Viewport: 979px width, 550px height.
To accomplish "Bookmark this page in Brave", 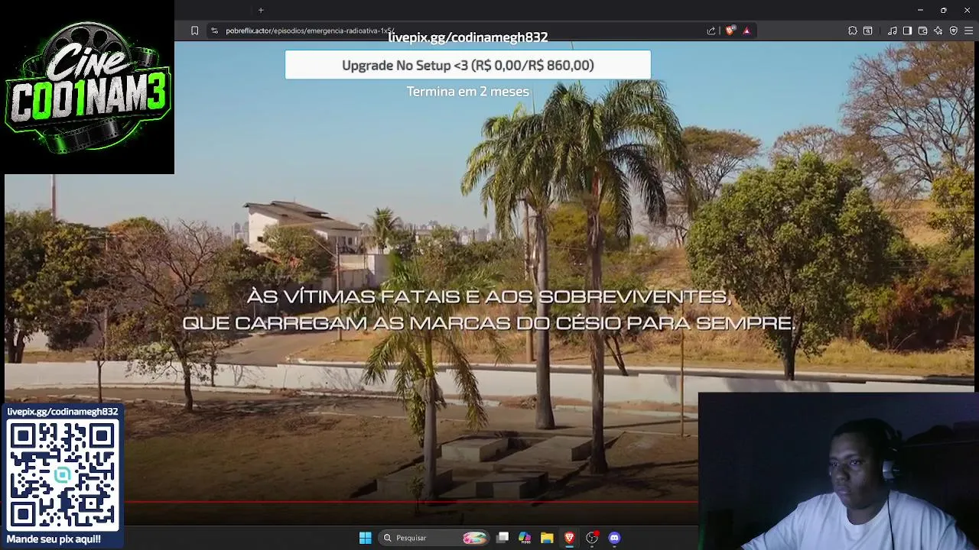I will [x=194, y=31].
